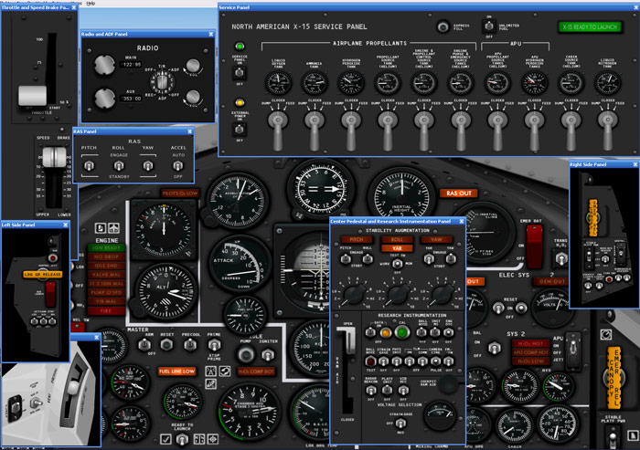The width and height of the screenshot is (640, 450).
Task: Click the rocket icon below the FUEL LINE LOW row
Action: (211, 383)
